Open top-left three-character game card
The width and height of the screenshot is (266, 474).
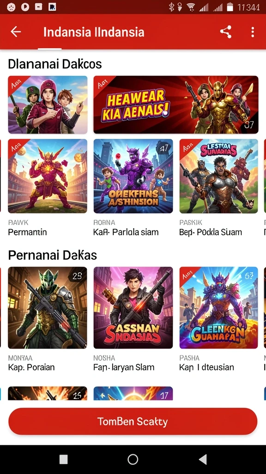pos(48,105)
